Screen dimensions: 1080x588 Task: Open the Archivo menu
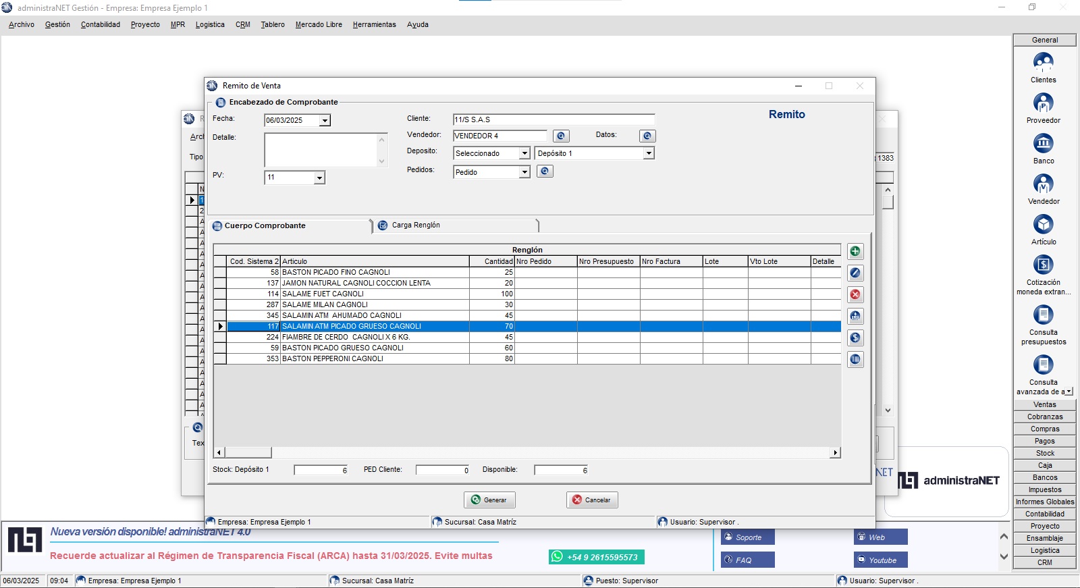22,24
